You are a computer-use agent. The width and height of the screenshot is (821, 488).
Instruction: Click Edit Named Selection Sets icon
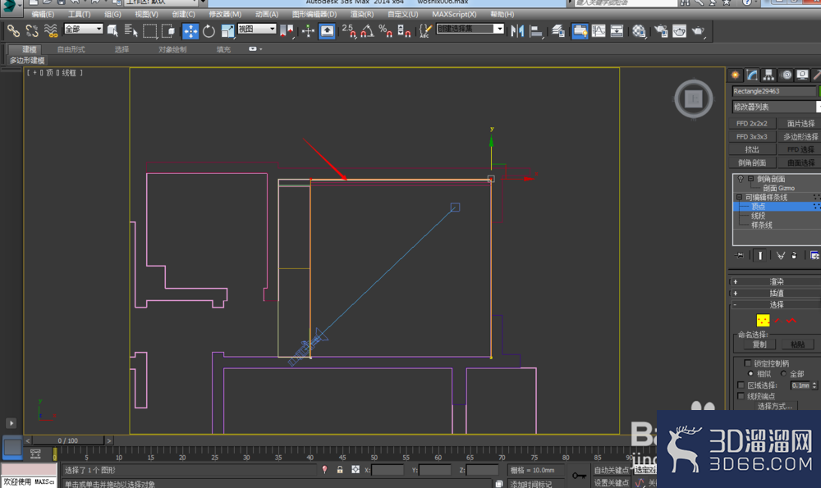tap(425, 31)
